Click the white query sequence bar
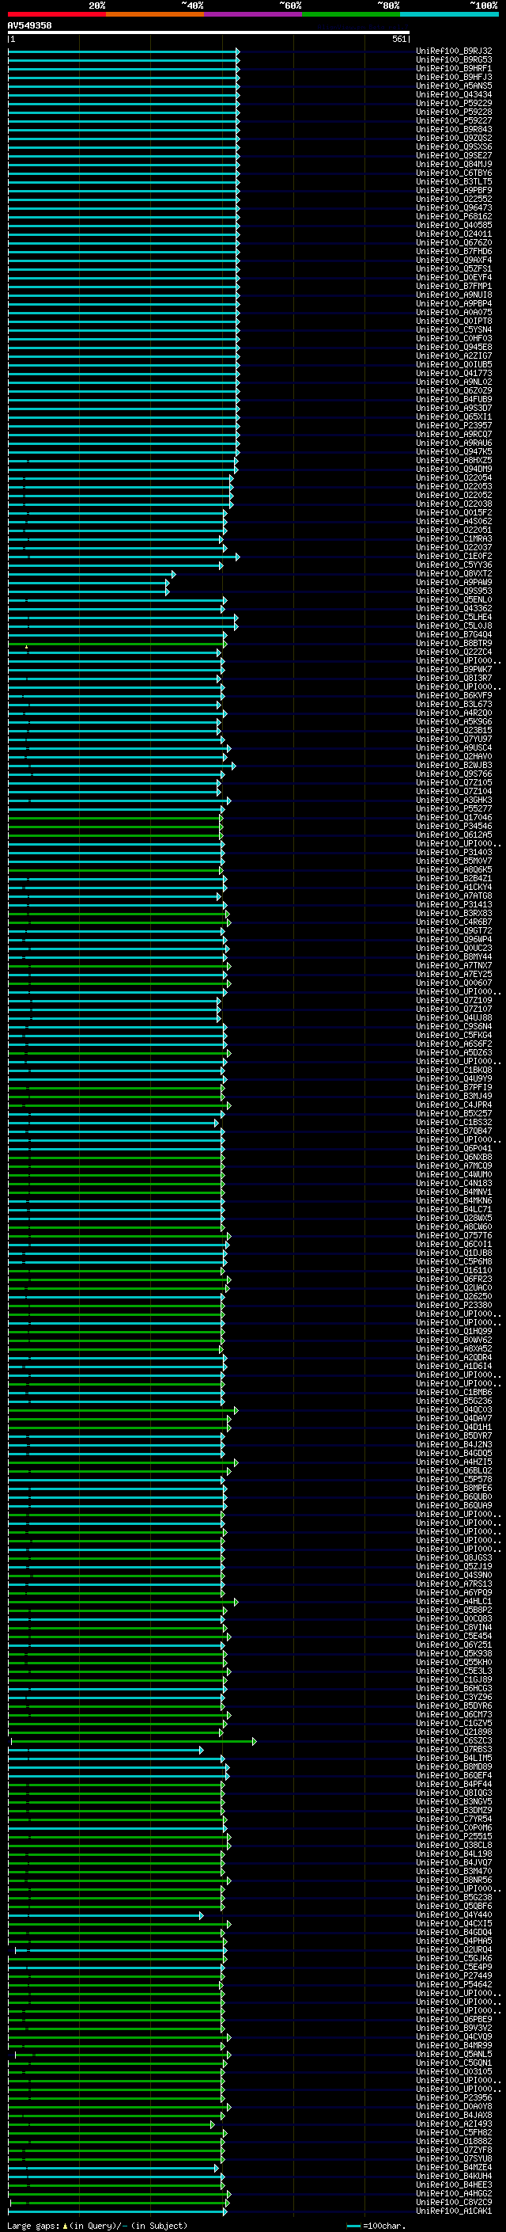Viewport: 506px width, 2232px height. [x=209, y=33]
